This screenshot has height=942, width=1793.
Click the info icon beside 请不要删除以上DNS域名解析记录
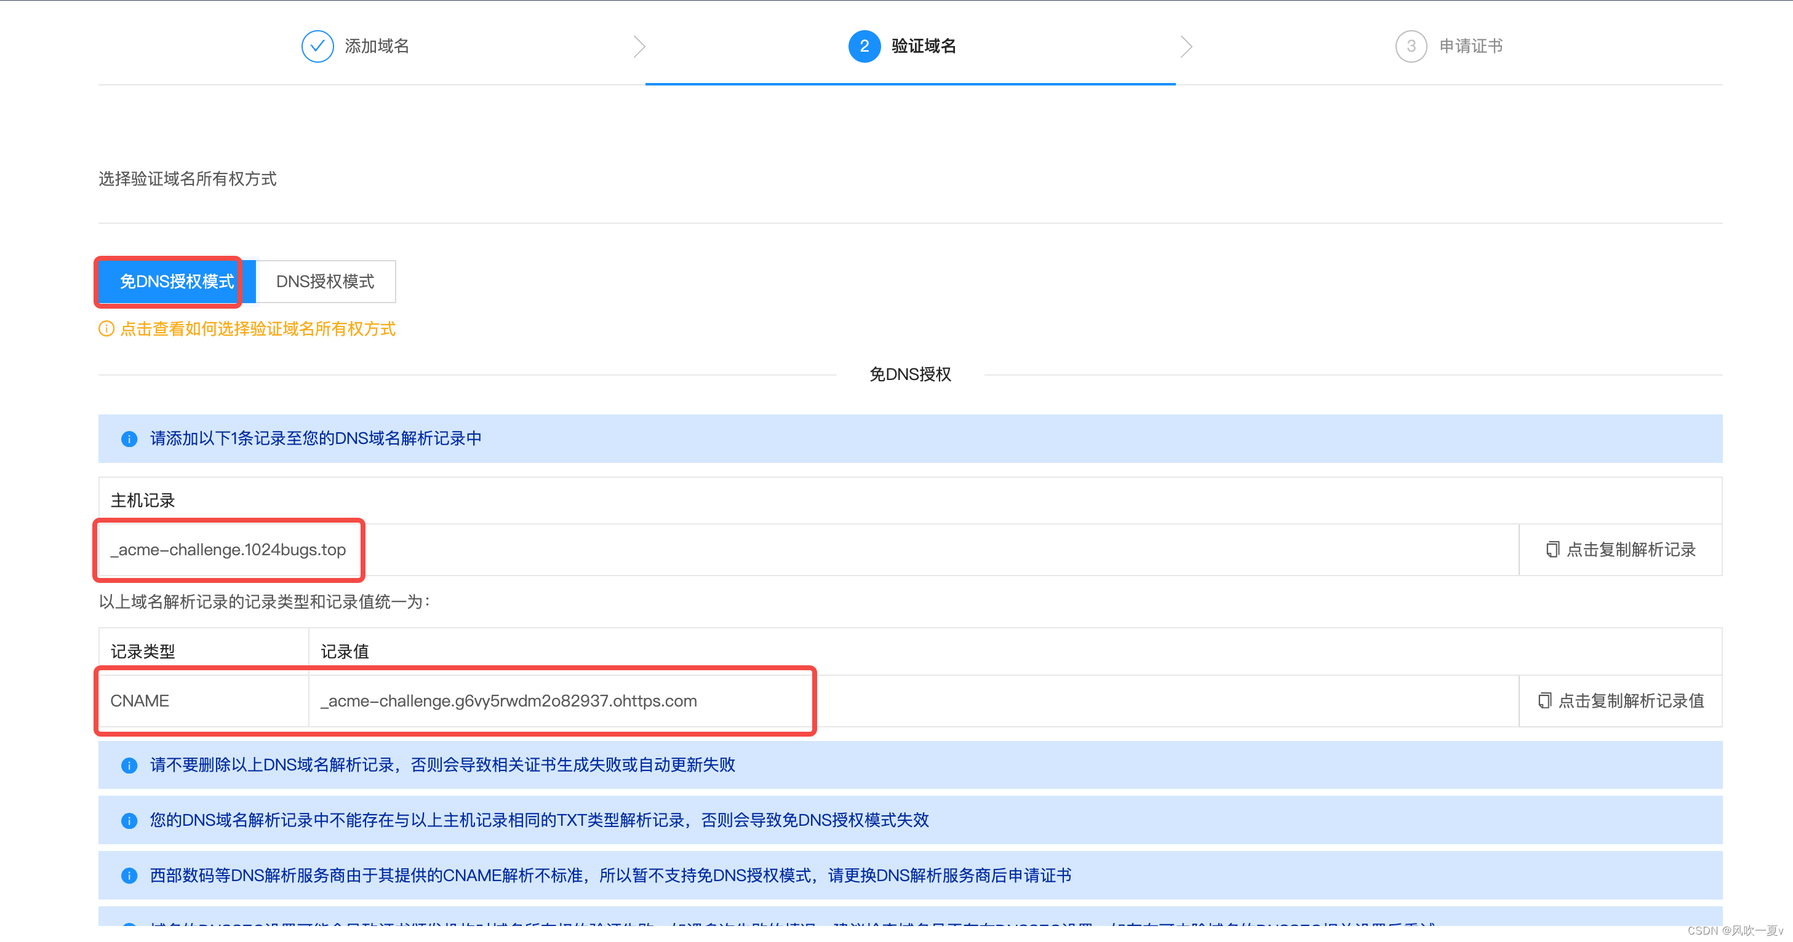tap(129, 764)
